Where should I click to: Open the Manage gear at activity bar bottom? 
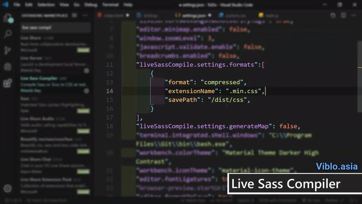click(8, 188)
